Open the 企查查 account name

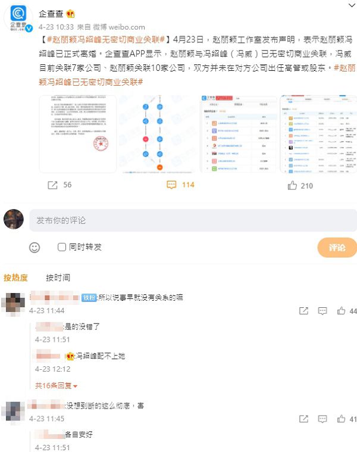pyautogui.click(x=51, y=14)
